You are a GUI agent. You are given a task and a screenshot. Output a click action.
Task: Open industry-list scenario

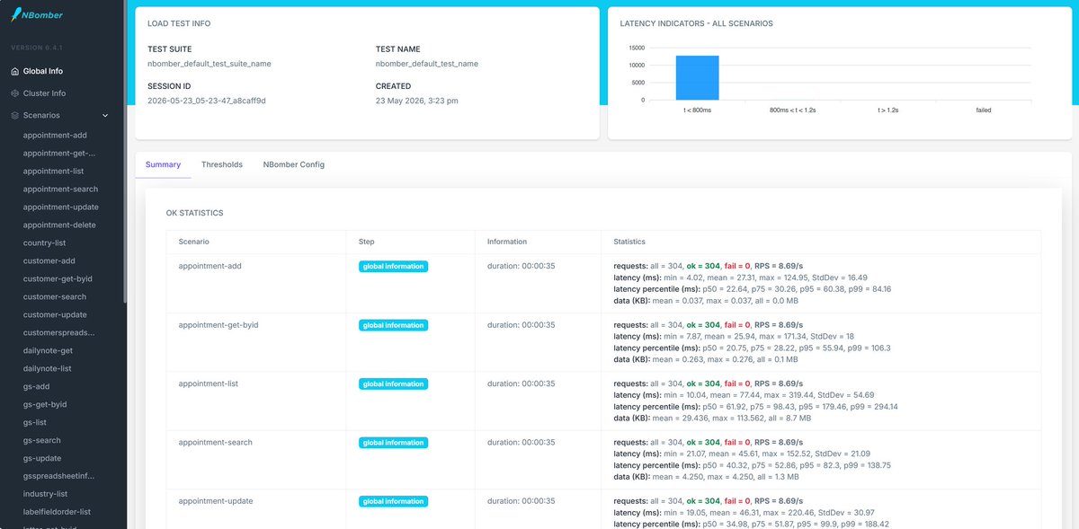[46, 494]
